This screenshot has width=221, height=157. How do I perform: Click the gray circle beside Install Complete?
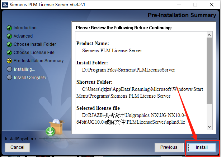tap(9, 77)
